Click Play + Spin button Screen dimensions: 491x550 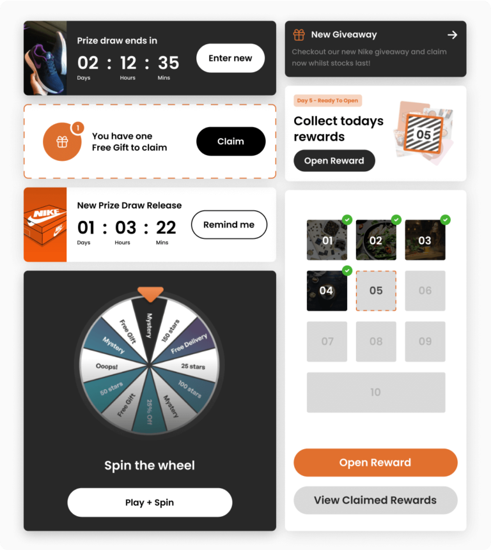pos(150,502)
